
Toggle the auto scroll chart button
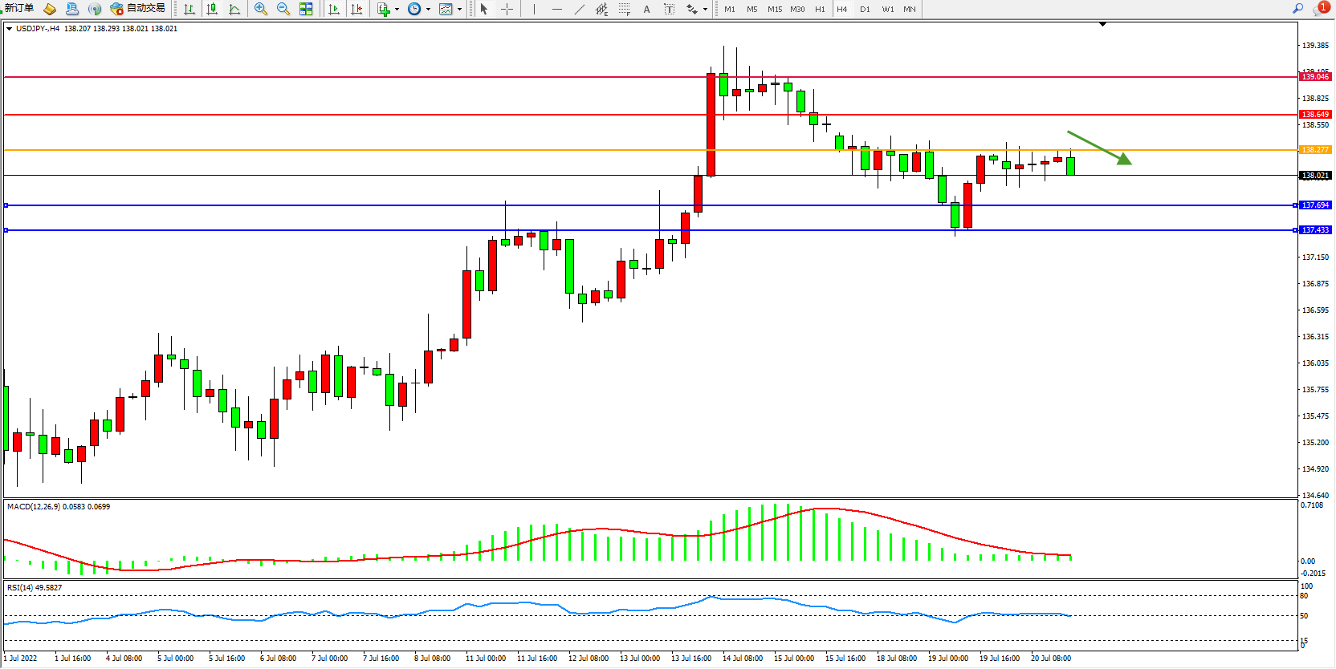point(334,9)
